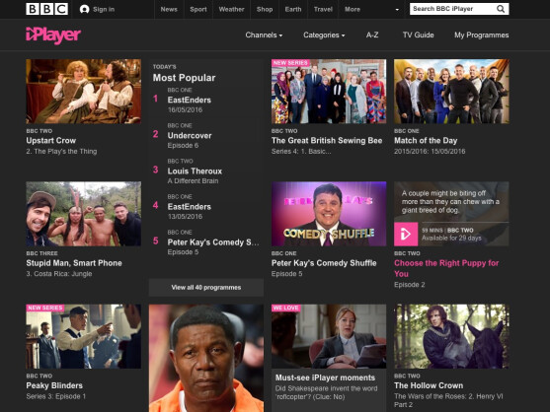Click View all 40 programmes button
Image resolution: width=550 pixels, height=412 pixels.
pos(206,288)
